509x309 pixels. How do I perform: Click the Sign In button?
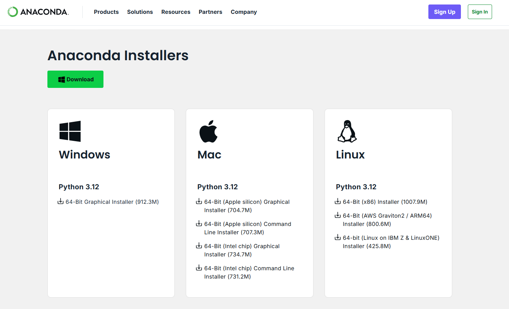pyautogui.click(x=480, y=12)
